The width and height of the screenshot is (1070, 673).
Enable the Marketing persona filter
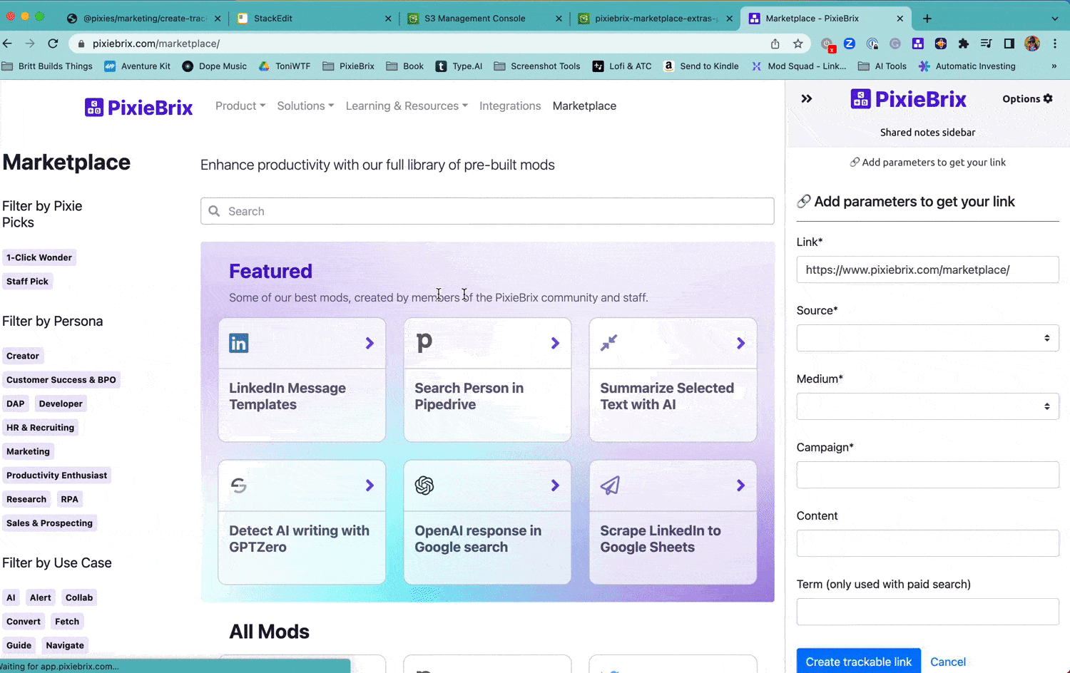(29, 451)
